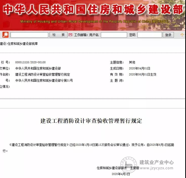Click the 检索 search button
Viewport: 186px width, 178px height.
[58, 35]
